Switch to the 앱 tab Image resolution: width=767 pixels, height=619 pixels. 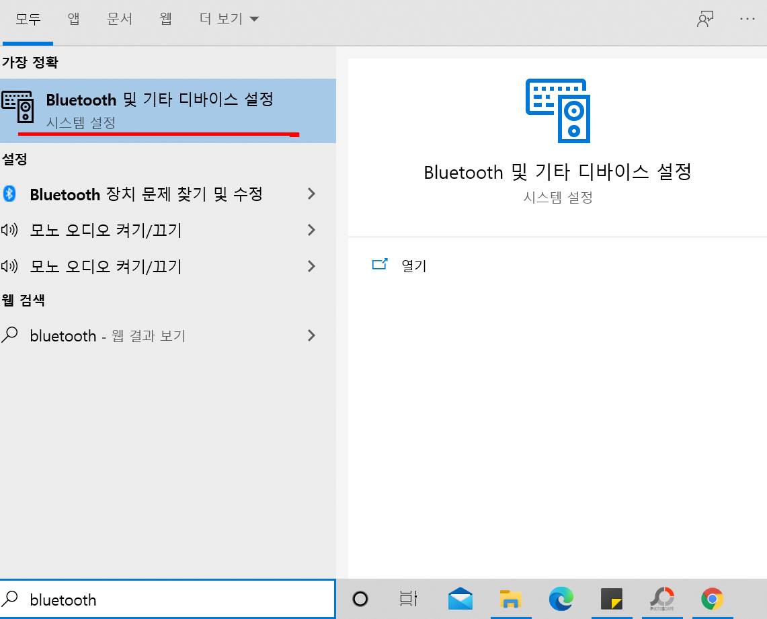(73, 19)
